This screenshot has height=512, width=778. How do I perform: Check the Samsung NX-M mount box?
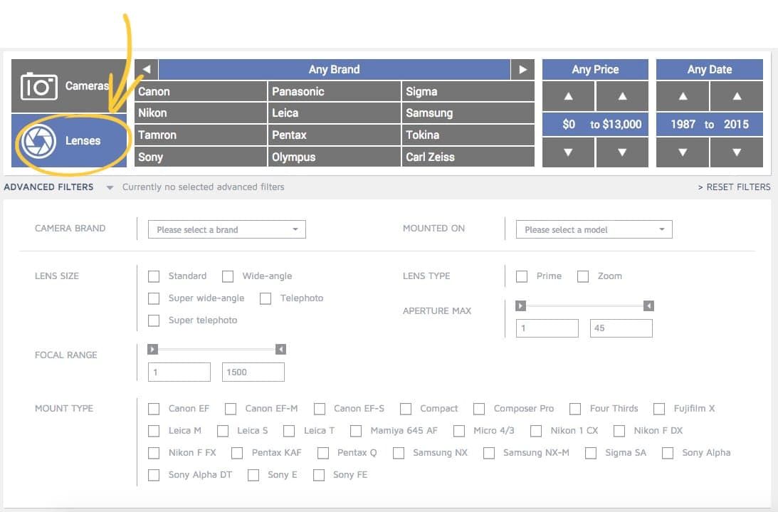[489, 453]
